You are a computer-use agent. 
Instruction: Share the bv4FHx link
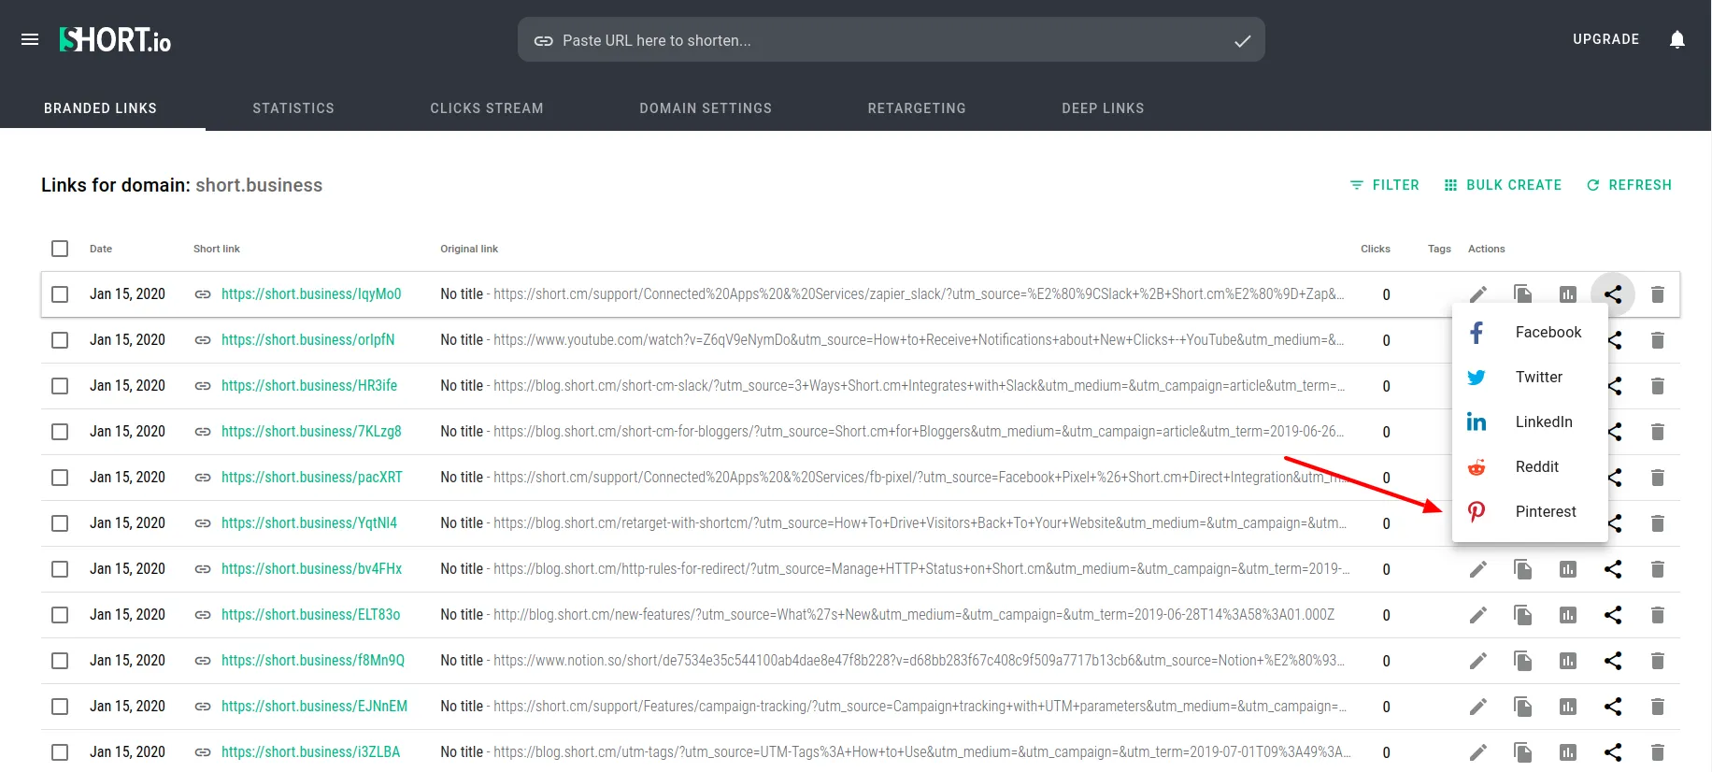tap(1613, 569)
